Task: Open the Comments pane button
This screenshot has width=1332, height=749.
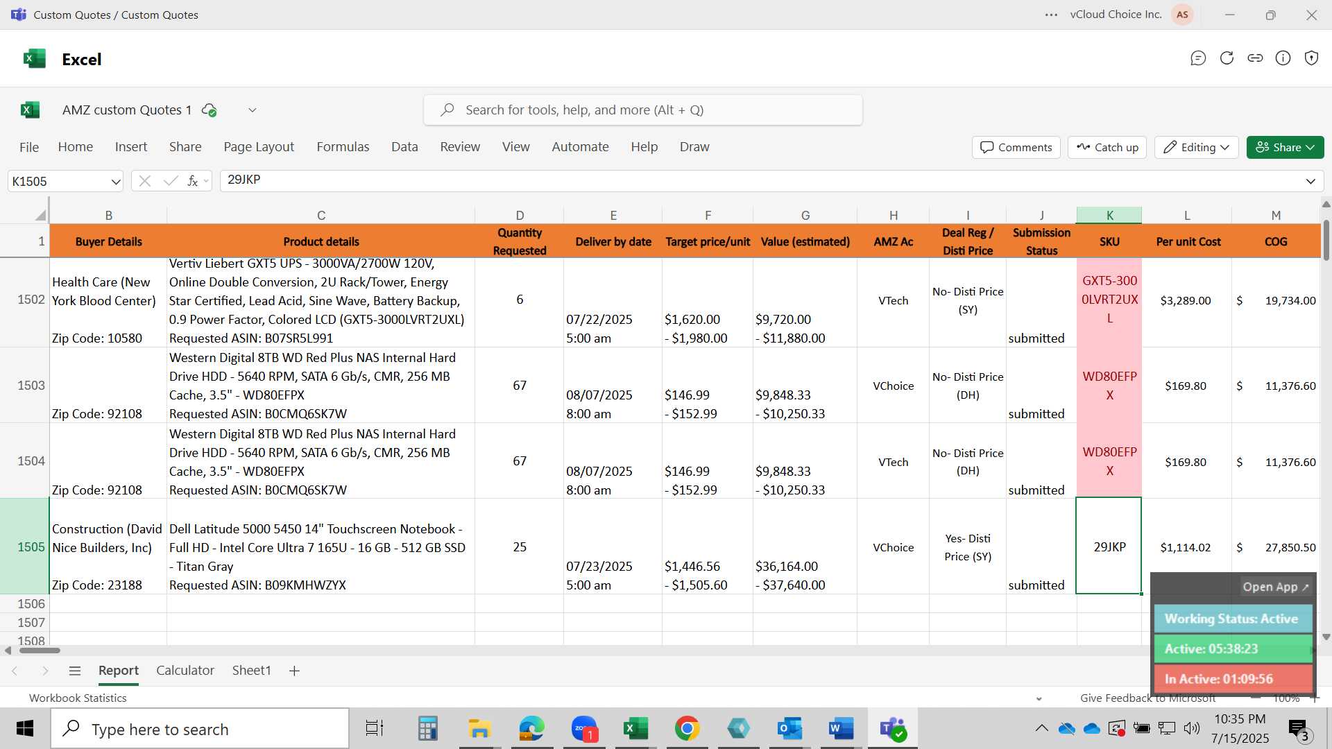Action: [x=1016, y=147]
